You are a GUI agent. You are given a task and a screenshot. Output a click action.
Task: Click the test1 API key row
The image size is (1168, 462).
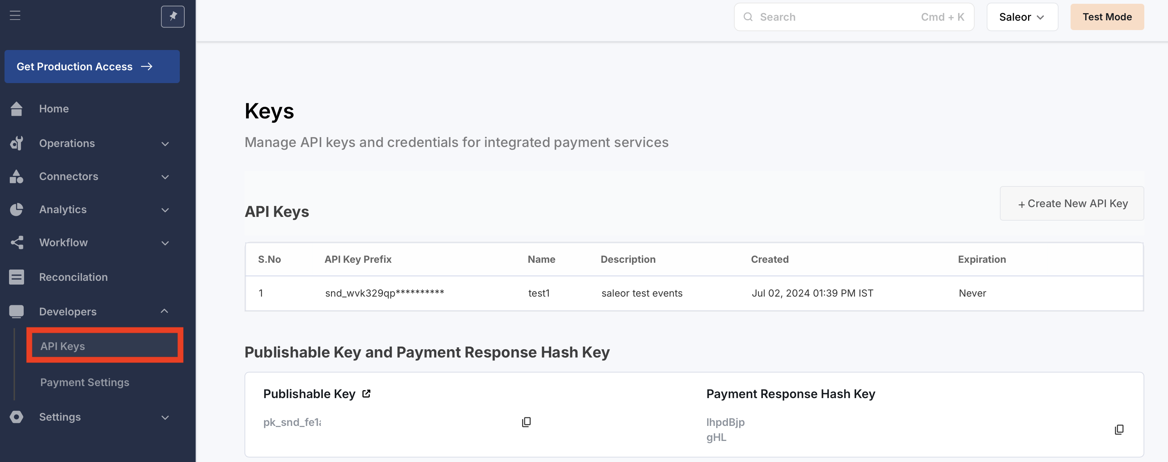pyautogui.click(x=539, y=293)
